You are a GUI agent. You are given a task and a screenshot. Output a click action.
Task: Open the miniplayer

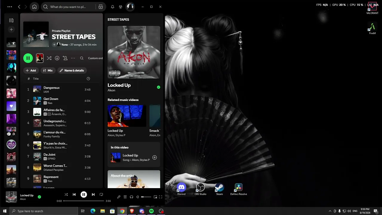click(155, 197)
